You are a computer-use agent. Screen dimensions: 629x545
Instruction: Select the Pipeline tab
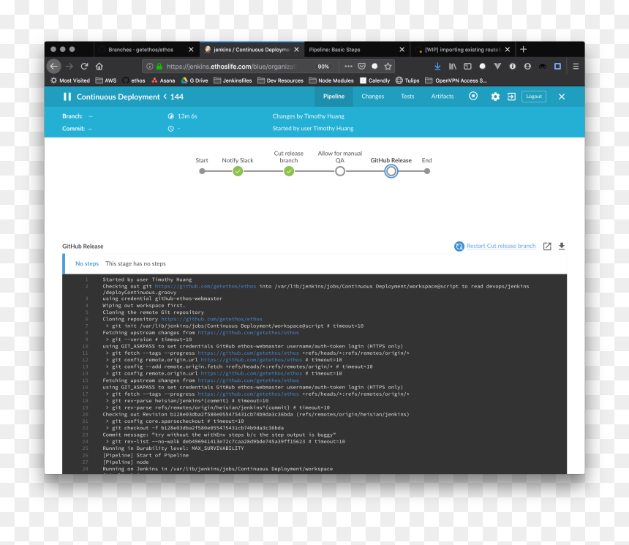point(334,97)
